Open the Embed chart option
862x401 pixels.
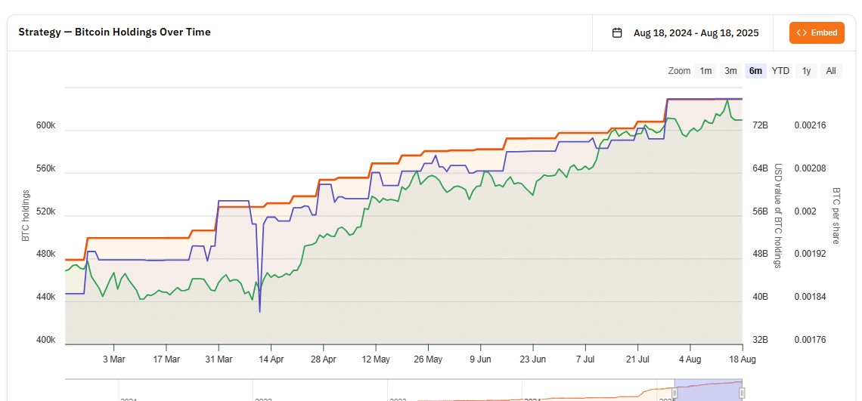tap(817, 33)
